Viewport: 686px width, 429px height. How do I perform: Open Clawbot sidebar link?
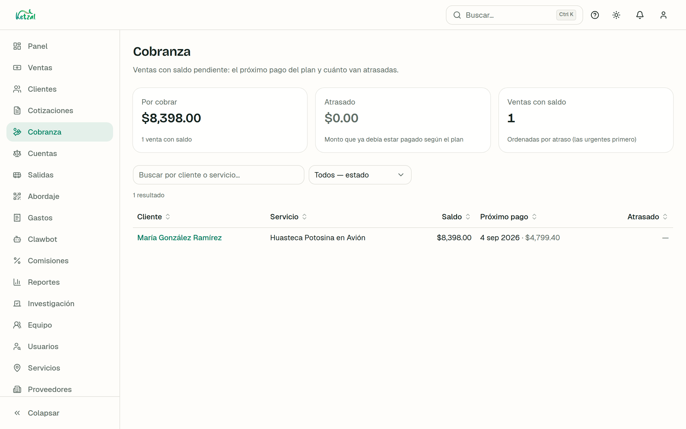pos(59,239)
